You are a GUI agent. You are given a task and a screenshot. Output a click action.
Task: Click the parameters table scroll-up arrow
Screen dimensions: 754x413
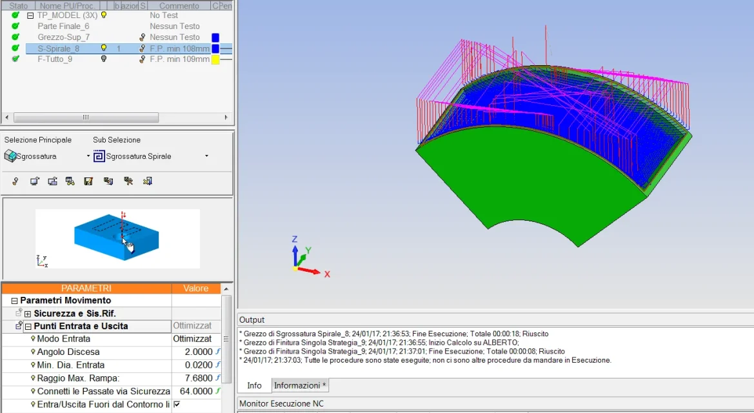point(226,289)
